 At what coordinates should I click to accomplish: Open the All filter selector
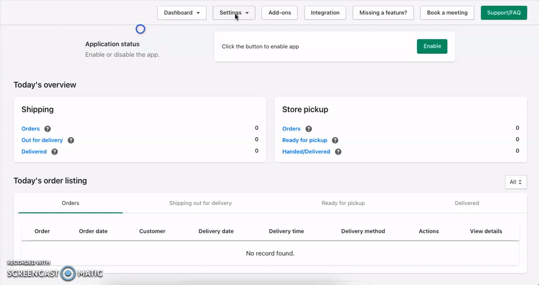pos(515,182)
